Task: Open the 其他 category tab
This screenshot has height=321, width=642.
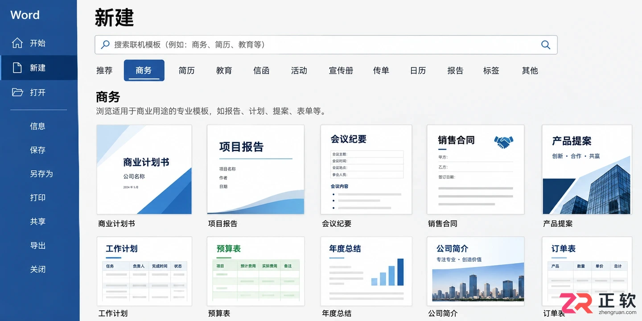Action: tap(530, 70)
